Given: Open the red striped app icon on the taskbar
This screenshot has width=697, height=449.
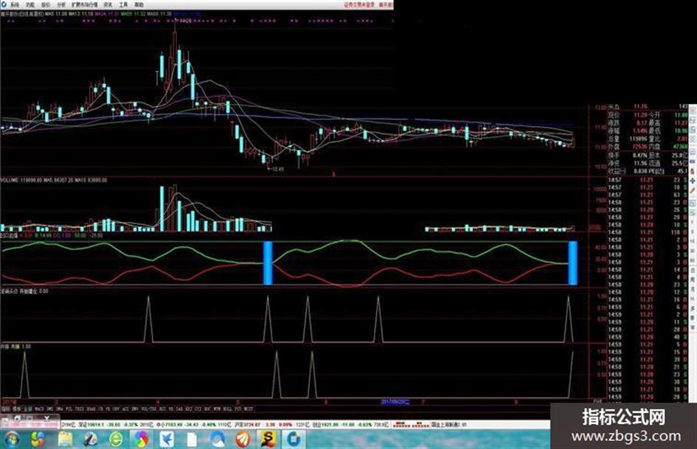Looking at the screenshot, I should coord(243,439).
